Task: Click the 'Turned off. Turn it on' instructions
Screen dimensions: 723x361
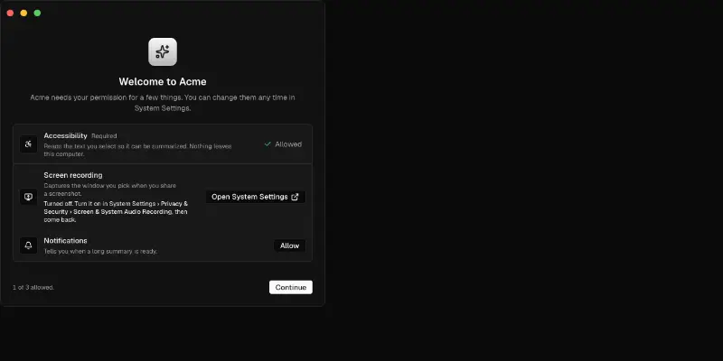Action: pos(116,212)
